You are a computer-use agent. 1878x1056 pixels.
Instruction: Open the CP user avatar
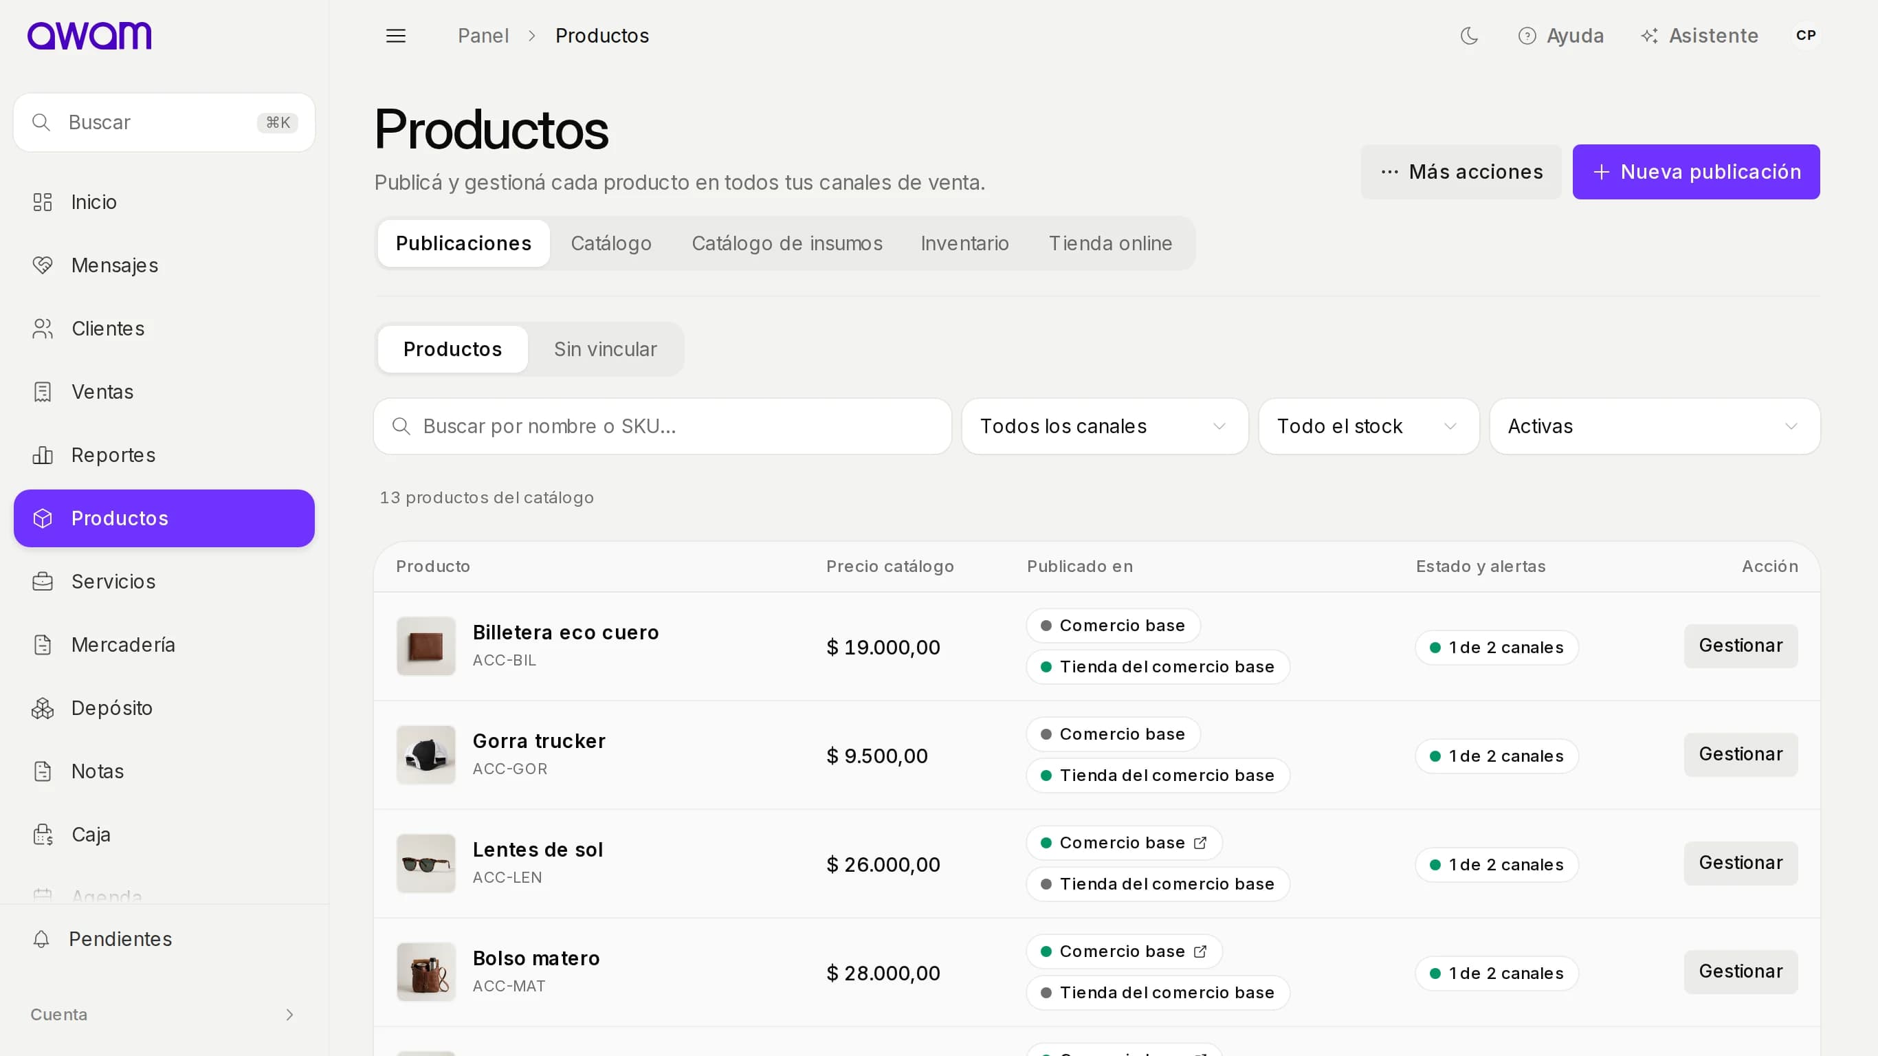1806,36
